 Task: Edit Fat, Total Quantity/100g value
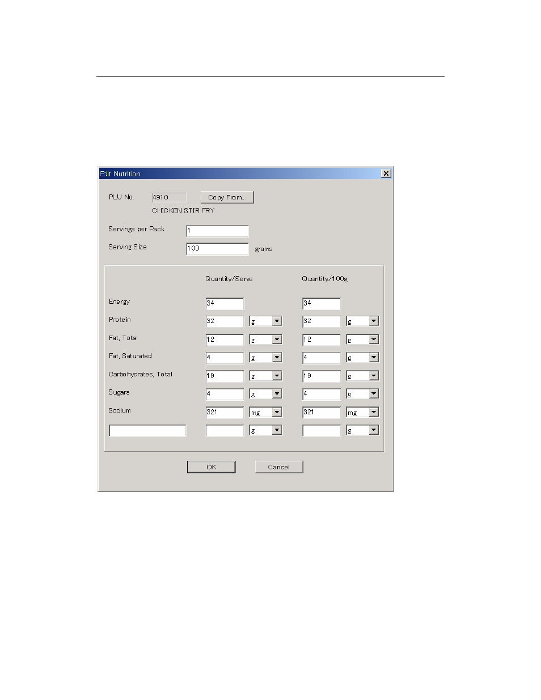(x=322, y=340)
